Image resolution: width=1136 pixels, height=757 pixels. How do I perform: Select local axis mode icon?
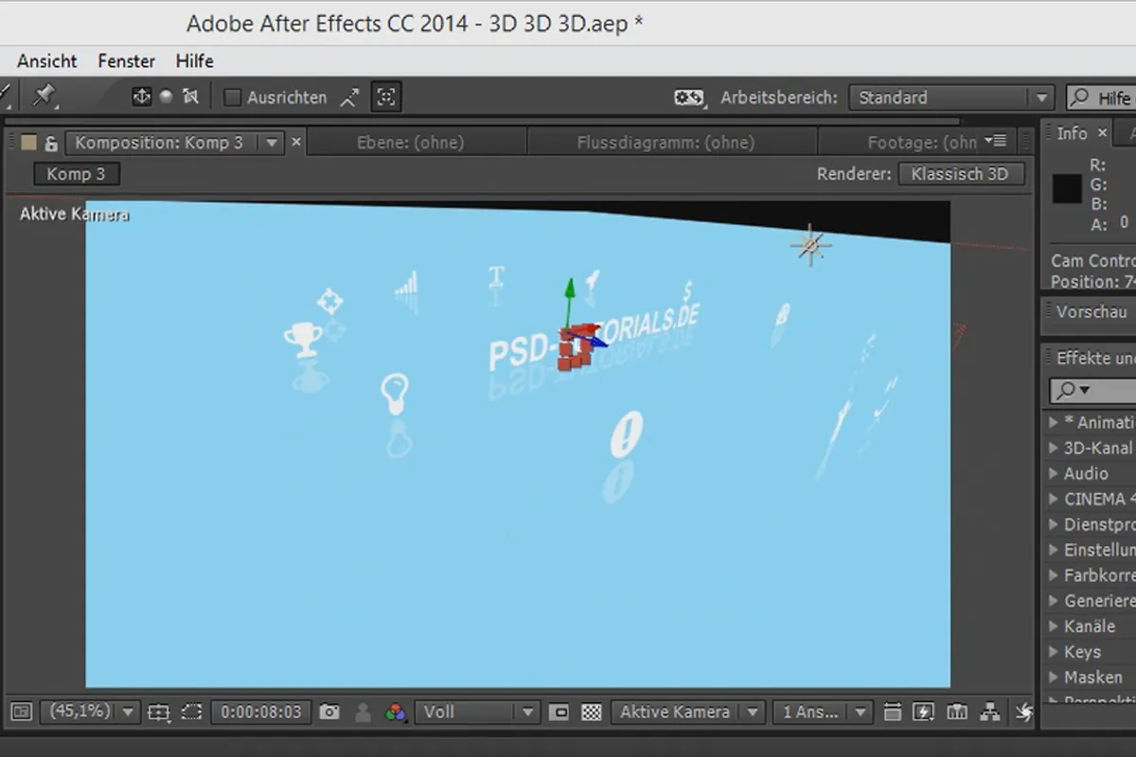141,97
